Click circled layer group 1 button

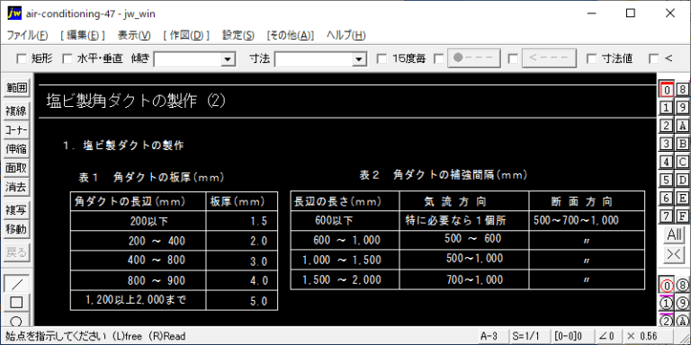pyautogui.click(x=667, y=303)
